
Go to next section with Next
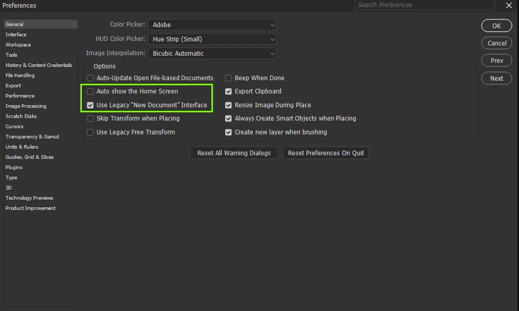(x=496, y=79)
